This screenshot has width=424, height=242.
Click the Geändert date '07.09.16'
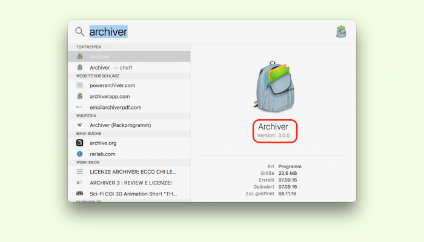click(288, 186)
